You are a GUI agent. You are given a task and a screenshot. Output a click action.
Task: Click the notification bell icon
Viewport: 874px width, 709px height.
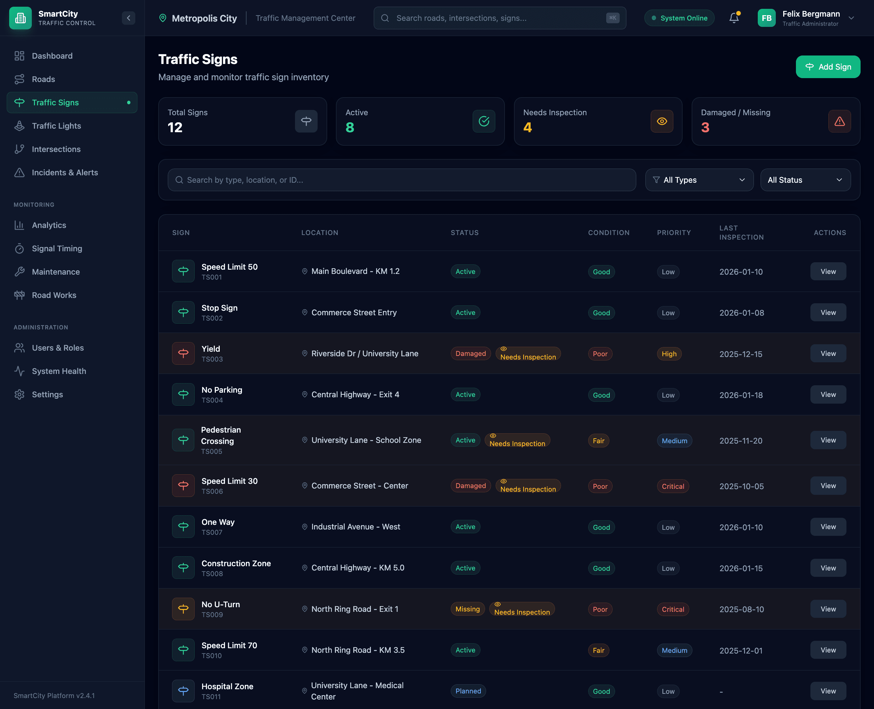click(734, 18)
